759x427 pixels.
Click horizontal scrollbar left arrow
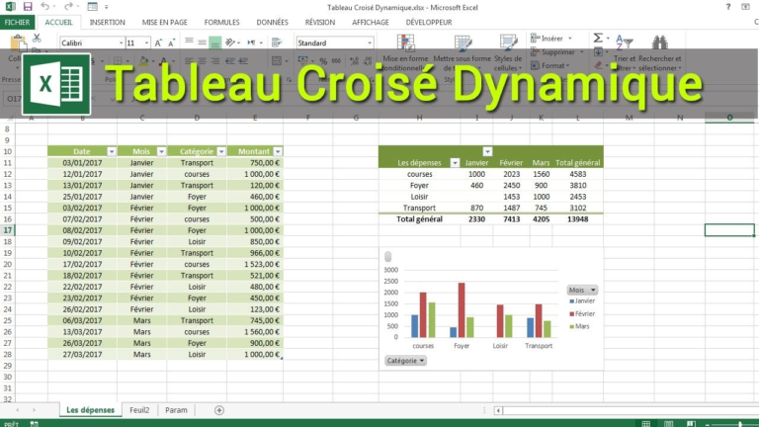[498, 410]
